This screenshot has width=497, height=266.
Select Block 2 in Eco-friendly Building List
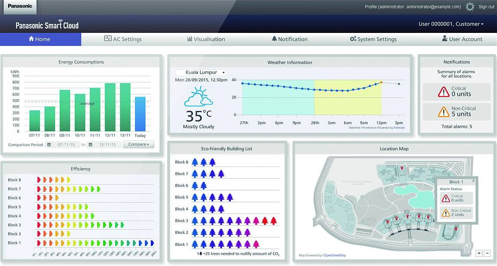pos(182,232)
